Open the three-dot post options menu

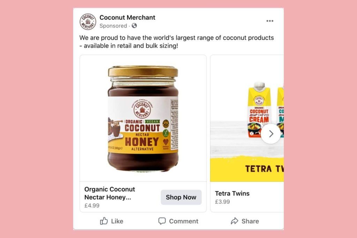point(270,21)
